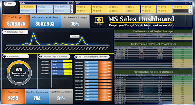Click Performance Of Project Manager heading
This screenshot has width=195, height=105.
click(x=153, y=31)
